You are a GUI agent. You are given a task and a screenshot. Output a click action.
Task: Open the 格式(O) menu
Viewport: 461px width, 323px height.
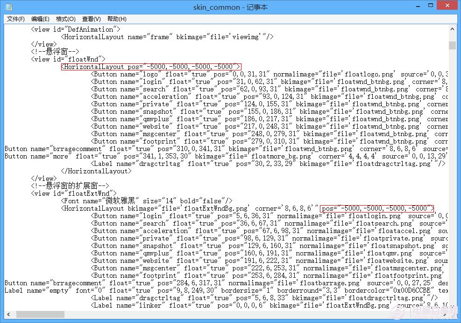65,19
